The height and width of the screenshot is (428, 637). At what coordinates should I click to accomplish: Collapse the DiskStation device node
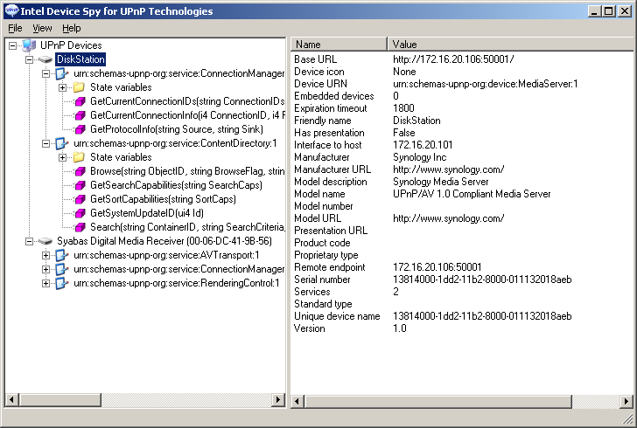click(x=29, y=59)
